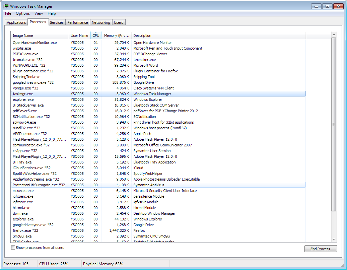Select googledrivesync.exe using 1,268 K
Screen dimensions: 347x270
pyautogui.click(x=158, y=225)
